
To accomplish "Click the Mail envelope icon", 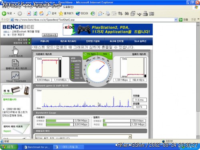I will click(100, 14).
